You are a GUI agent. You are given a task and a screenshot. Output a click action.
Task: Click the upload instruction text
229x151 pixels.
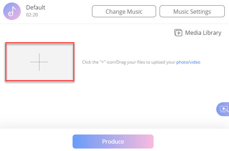pyautogui.click(x=128, y=62)
